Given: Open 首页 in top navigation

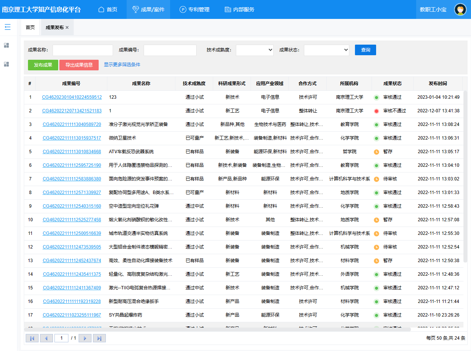Looking at the screenshot, I should coord(108,9).
